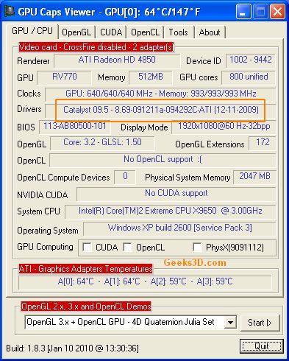289x361 pixels.
Task: Click OpenCL Compute Devices value 0
Action: pyautogui.click(x=125, y=177)
